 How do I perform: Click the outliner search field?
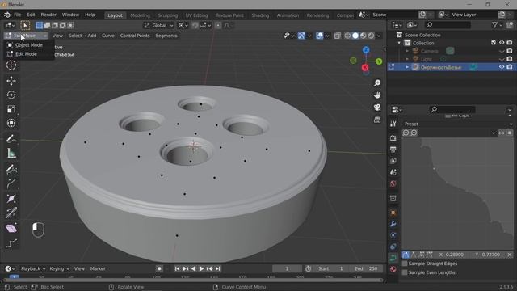(448, 25)
